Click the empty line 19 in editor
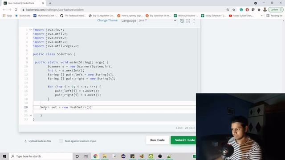Image resolution: width=285 pixels, height=160 pixels. tap(114, 103)
